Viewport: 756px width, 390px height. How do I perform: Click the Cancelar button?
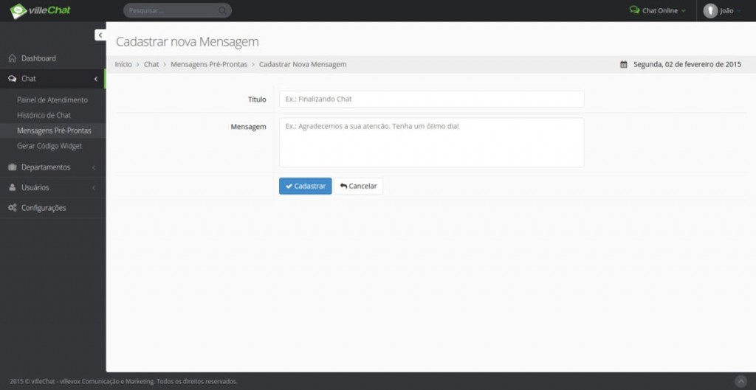(358, 186)
